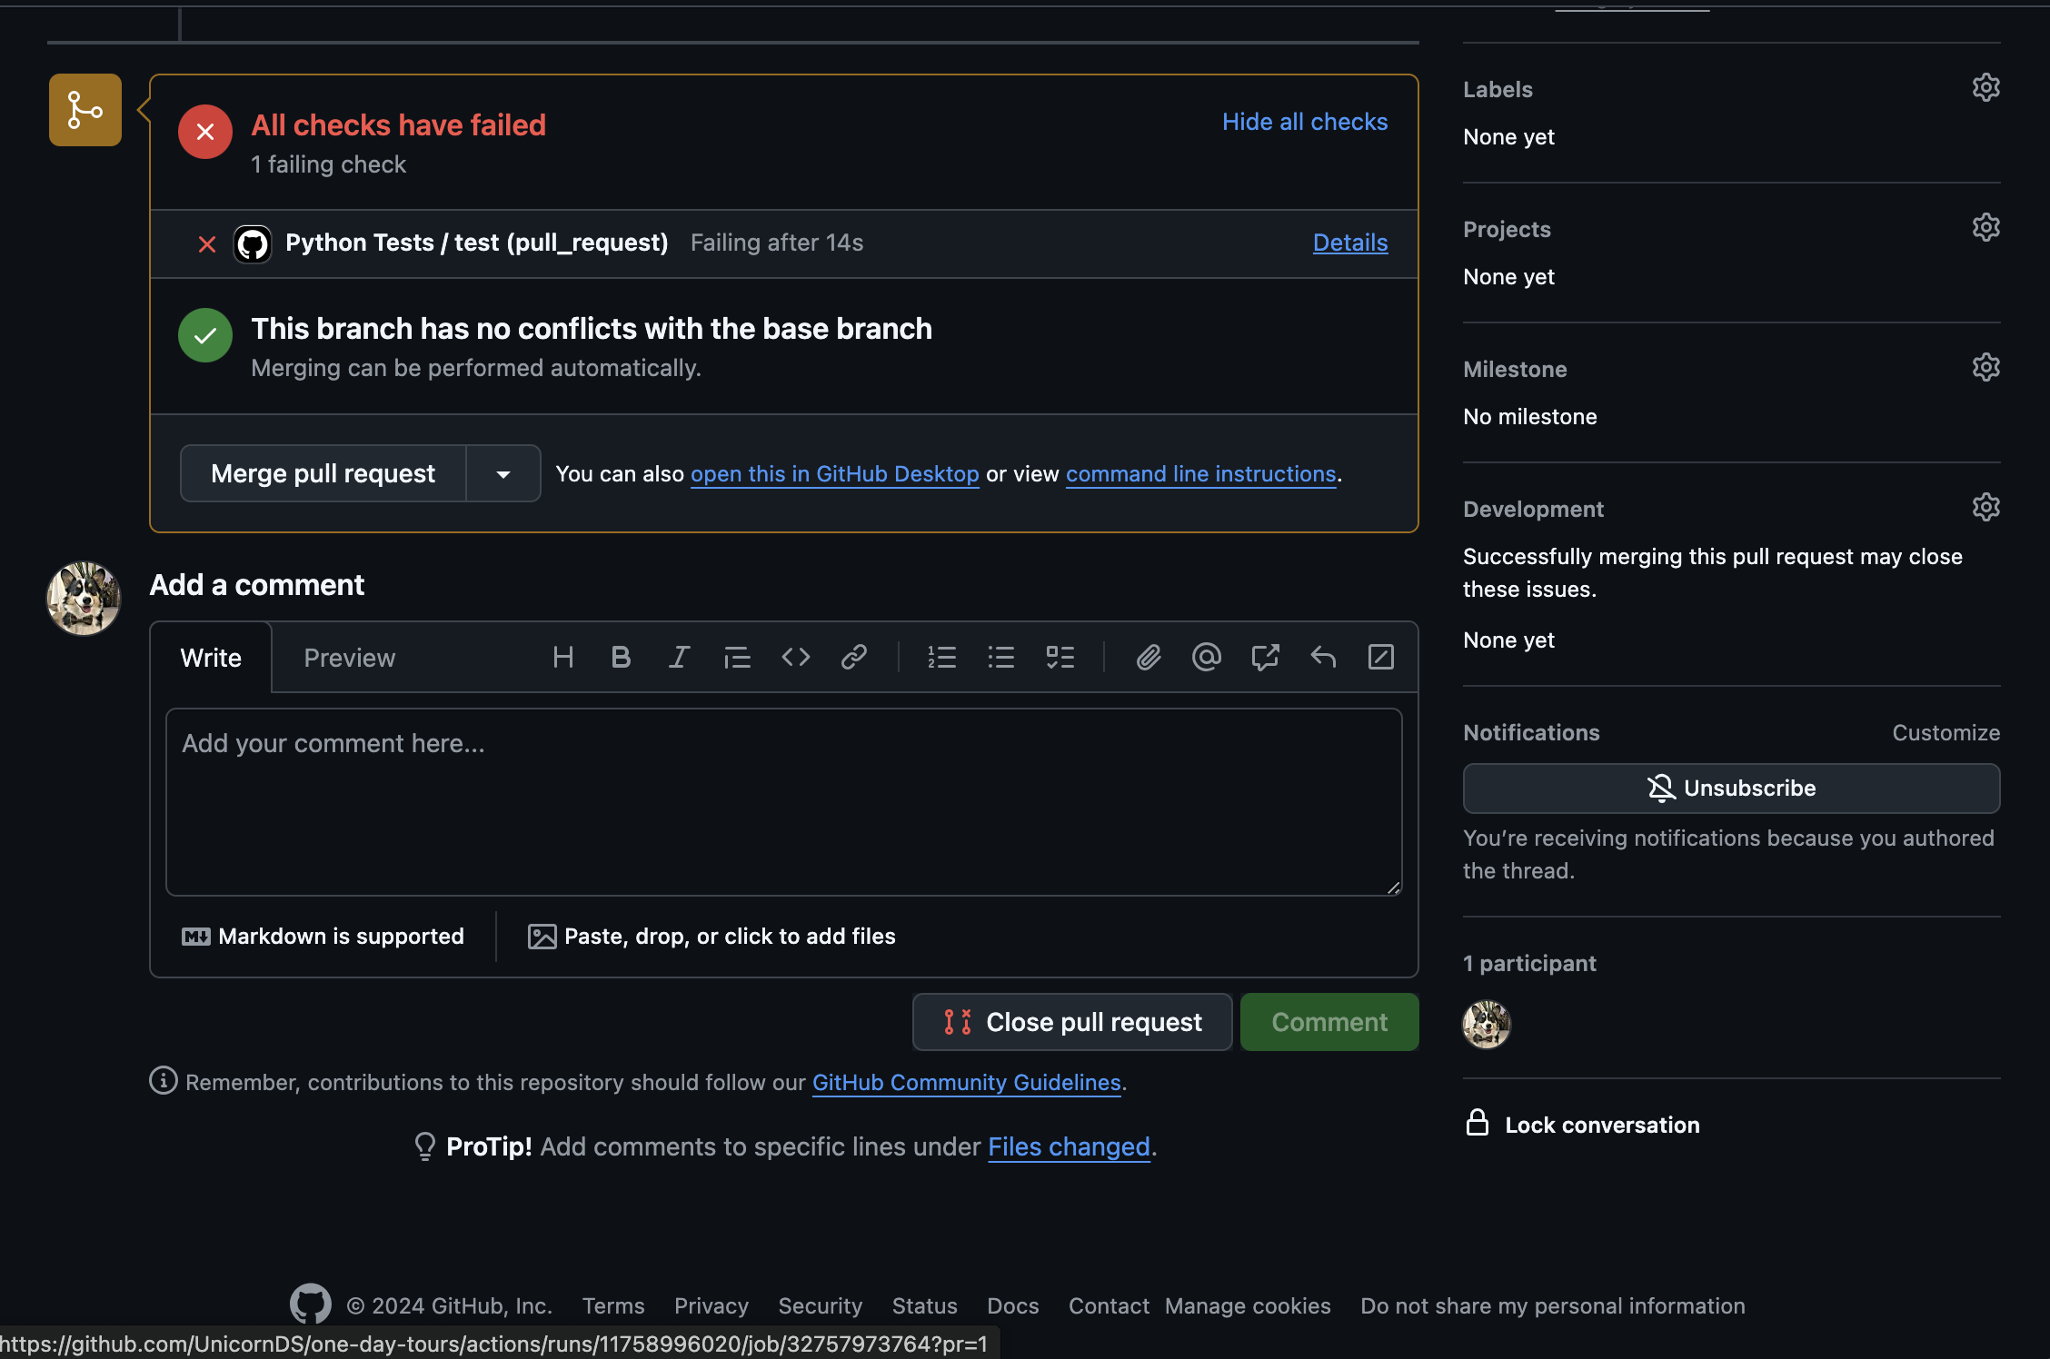Open the Terms footer link
Screen dimensions: 2050x1359
click(613, 1305)
